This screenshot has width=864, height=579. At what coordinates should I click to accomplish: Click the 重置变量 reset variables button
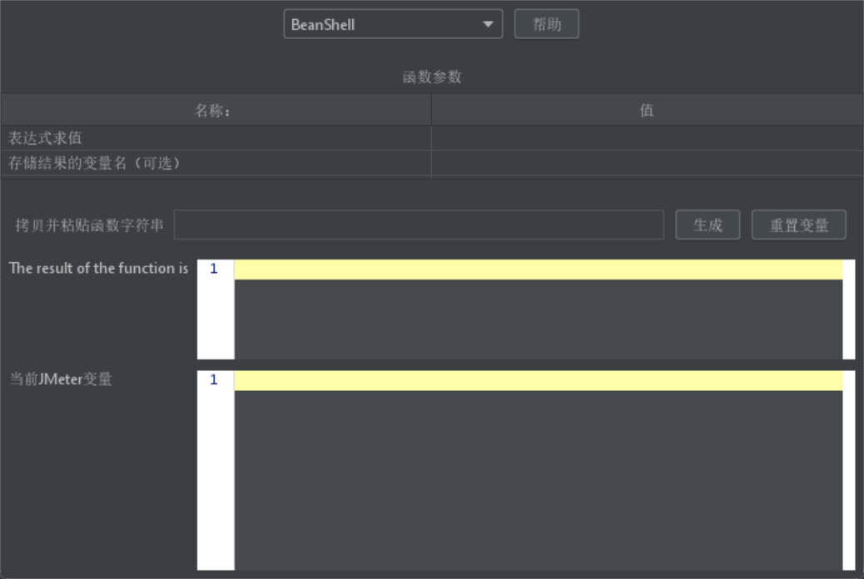798,225
